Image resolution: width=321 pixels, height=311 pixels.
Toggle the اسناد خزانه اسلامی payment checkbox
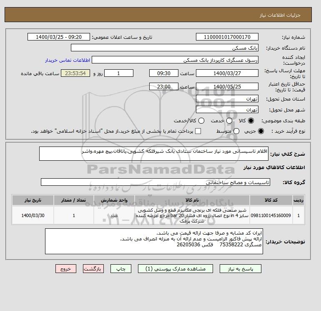198,131
